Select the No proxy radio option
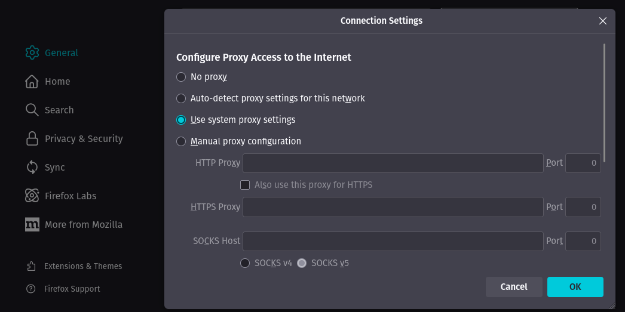 pos(181,77)
